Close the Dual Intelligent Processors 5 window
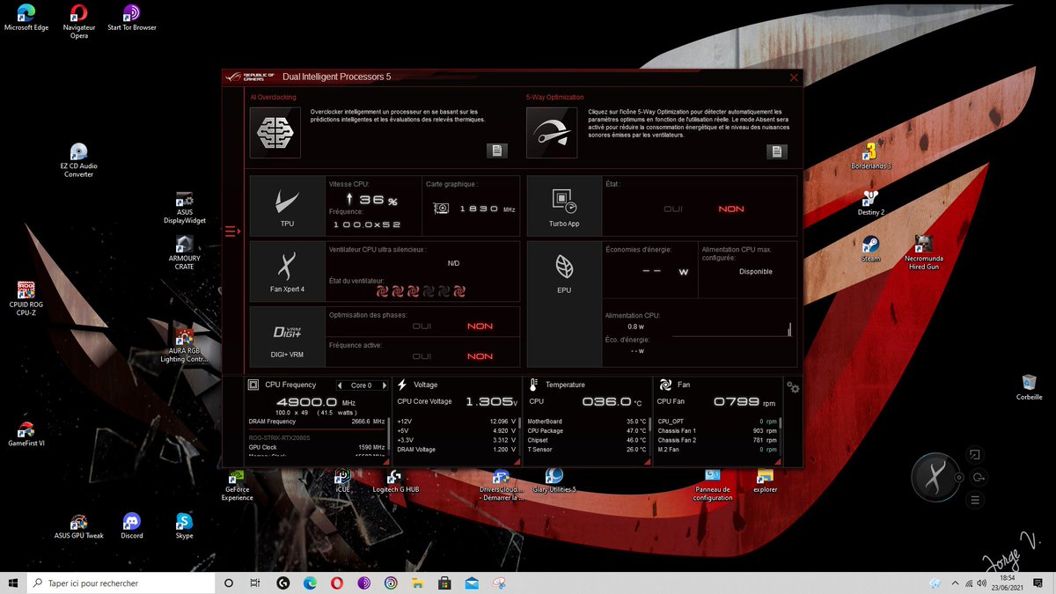The height and width of the screenshot is (594, 1056). [x=794, y=77]
